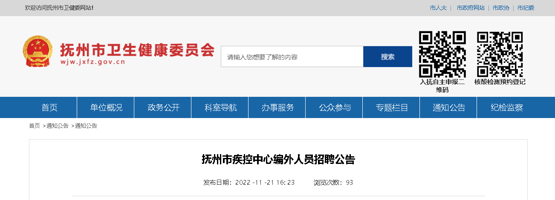Click the 发布日期 2022-11-21 text
Image resolution: width=555 pixels, height=200 pixels.
pos(249,183)
